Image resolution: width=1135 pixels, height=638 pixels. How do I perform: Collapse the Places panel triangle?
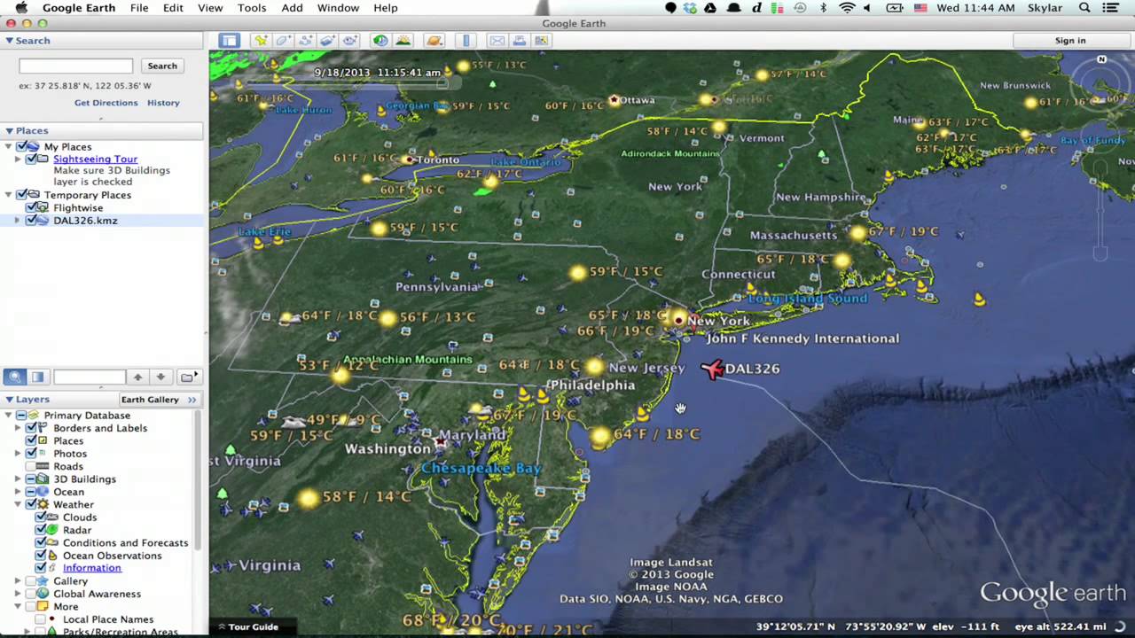[9, 130]
